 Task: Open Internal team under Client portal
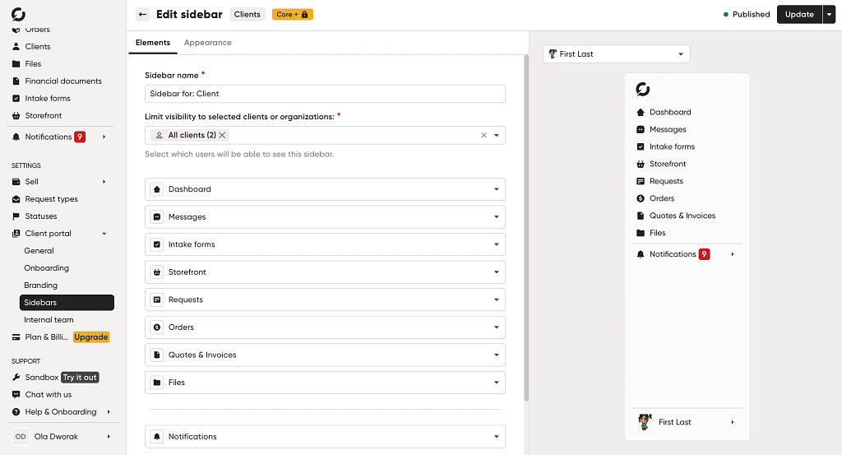(49, 319)
